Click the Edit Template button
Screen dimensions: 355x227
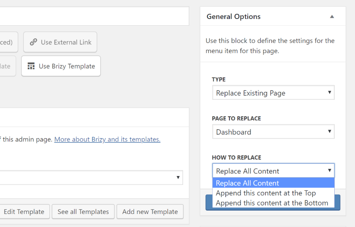pyautogui.click(x=24, y=212)
